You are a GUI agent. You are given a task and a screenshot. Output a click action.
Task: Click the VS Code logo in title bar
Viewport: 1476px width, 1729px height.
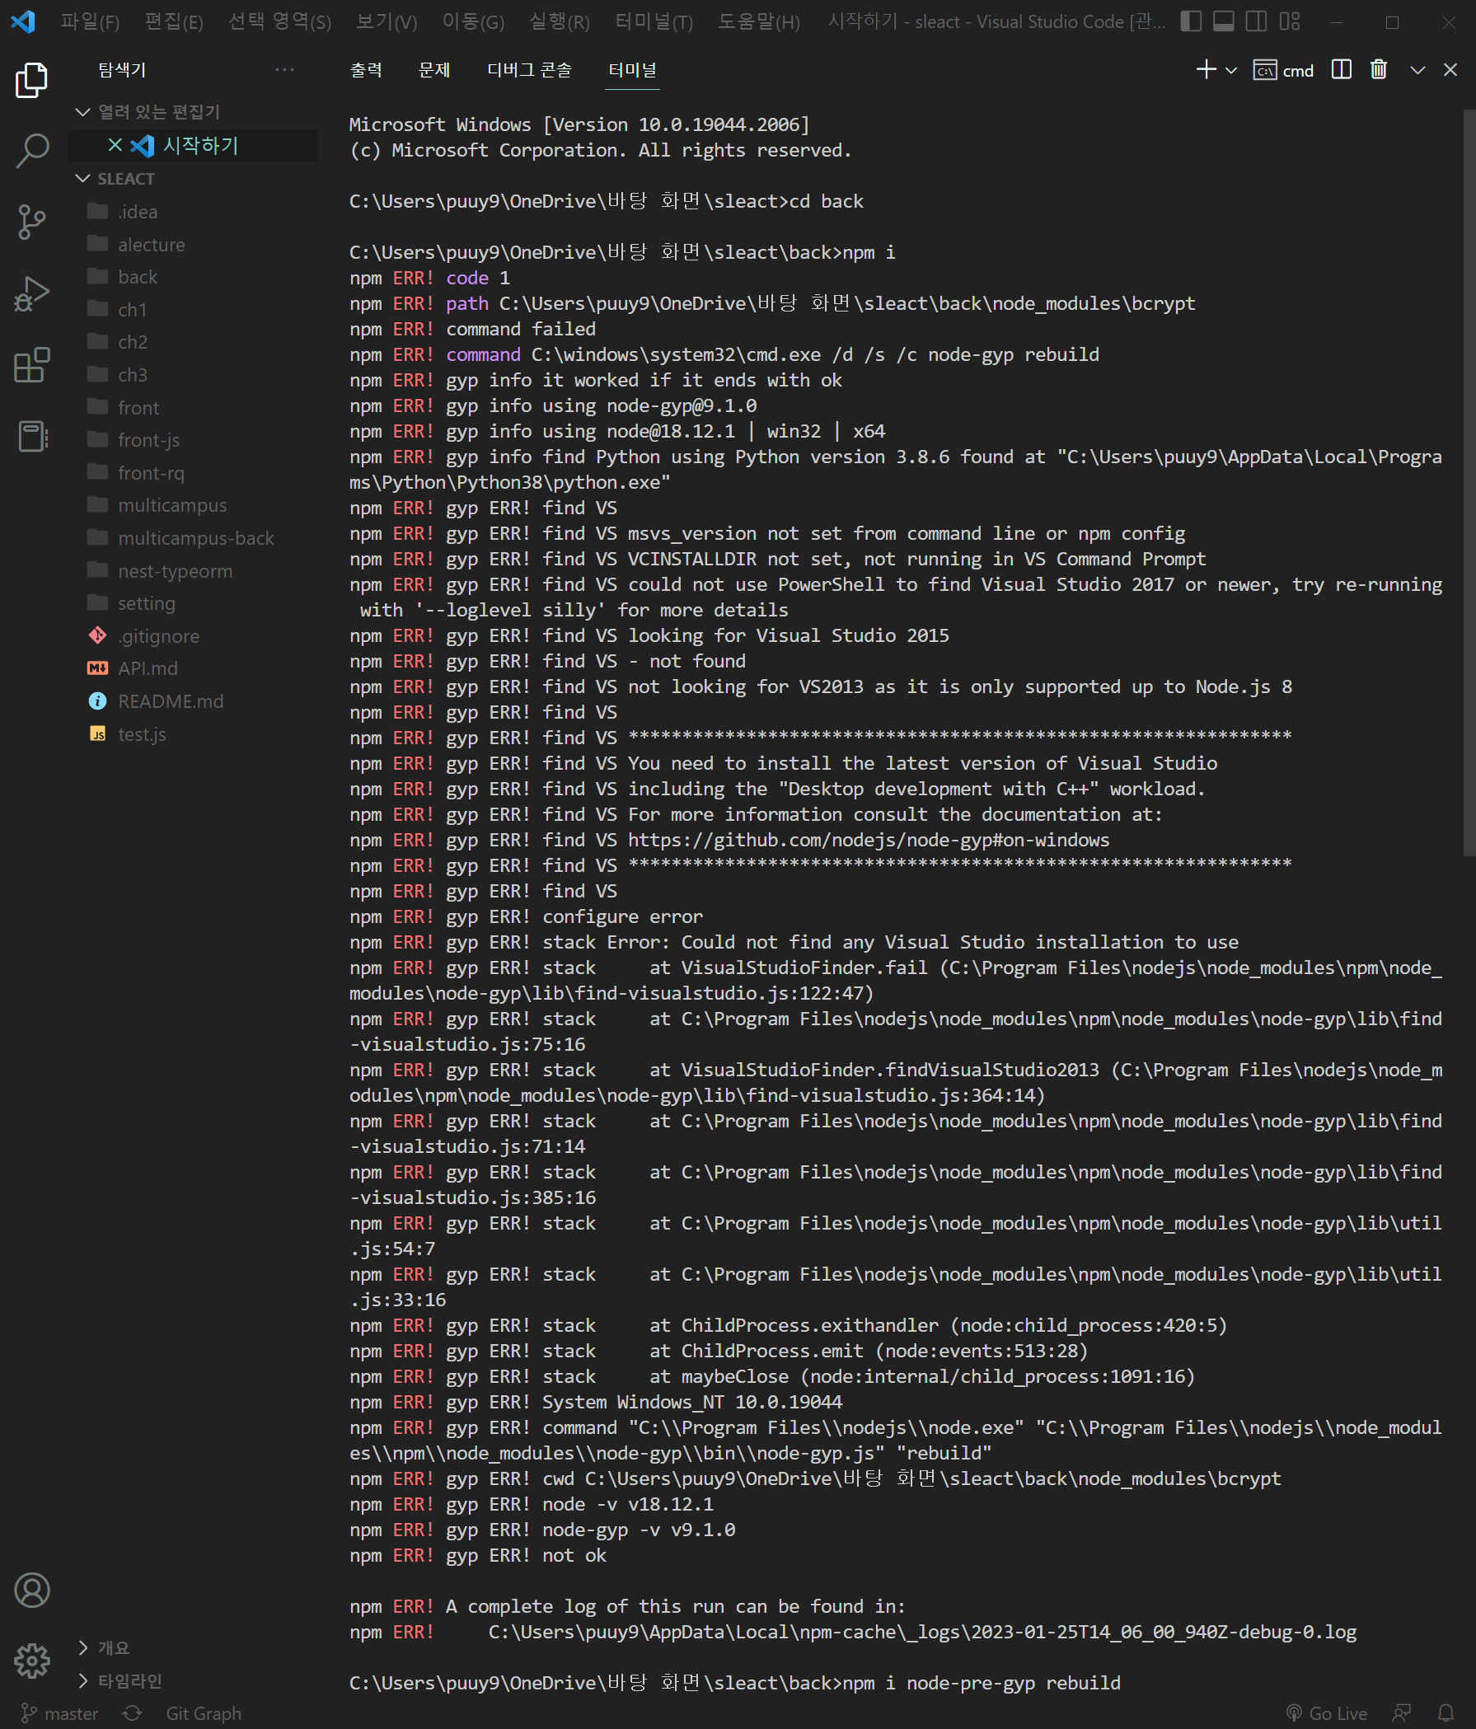click(x=22, y=21)
